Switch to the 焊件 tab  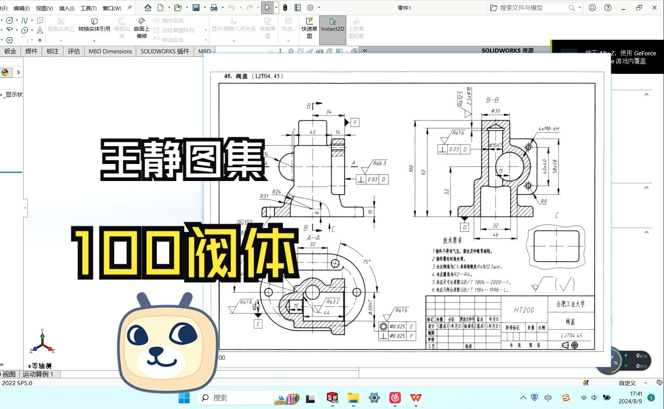pos(31,51)
